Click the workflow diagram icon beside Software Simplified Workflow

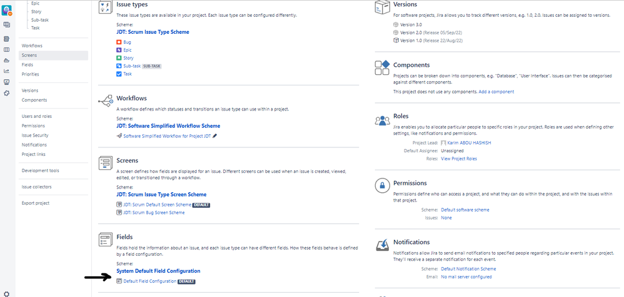coord(119,136)
